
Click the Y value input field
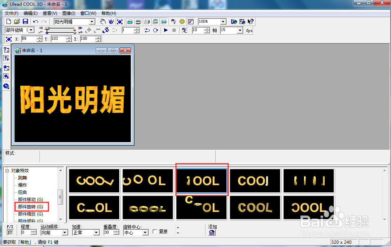tap(58, 39)
